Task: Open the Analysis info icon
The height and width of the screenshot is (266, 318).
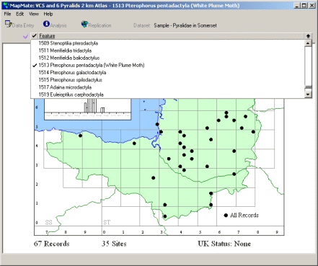Action: (x=46, y=24)
